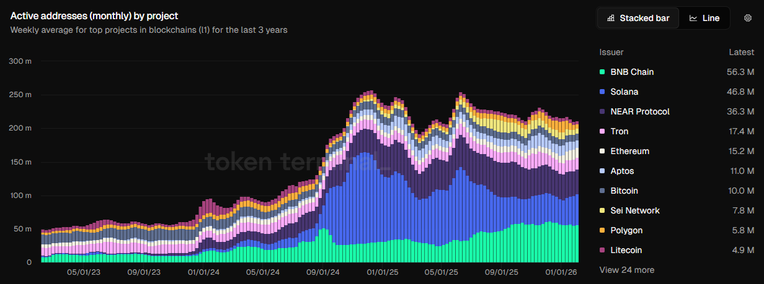764x284 pixels.
Task: Toggle Tron series visibility in legend
Action: (619, 131)
